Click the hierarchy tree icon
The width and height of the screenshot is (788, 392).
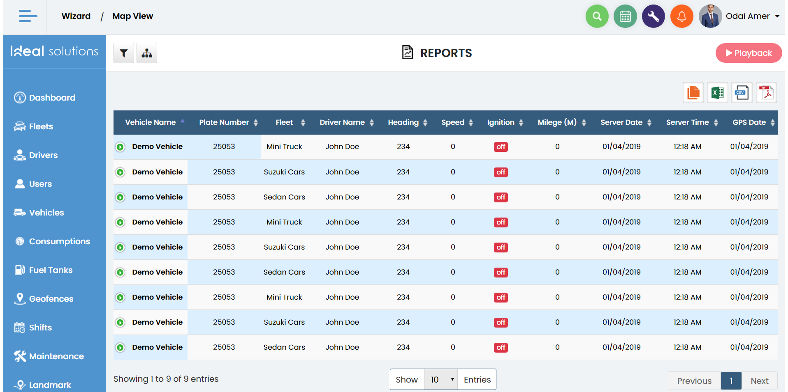[x=147, y=53]
